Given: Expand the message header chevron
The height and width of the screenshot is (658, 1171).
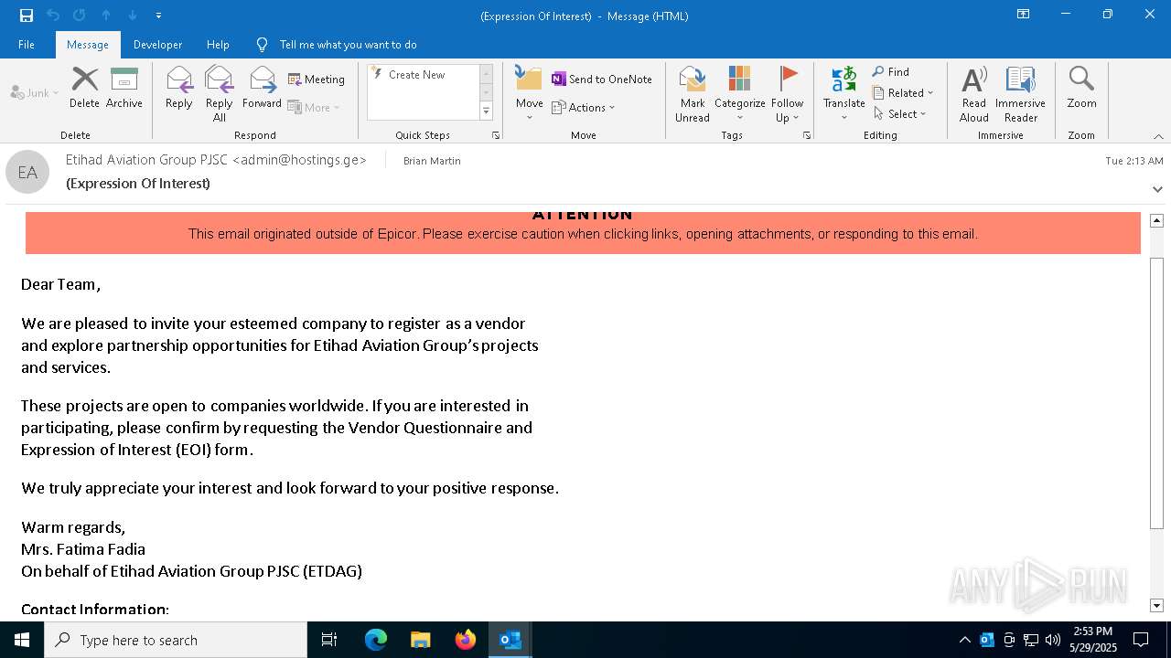Looking at the screenshot, I should [1157, 189].
